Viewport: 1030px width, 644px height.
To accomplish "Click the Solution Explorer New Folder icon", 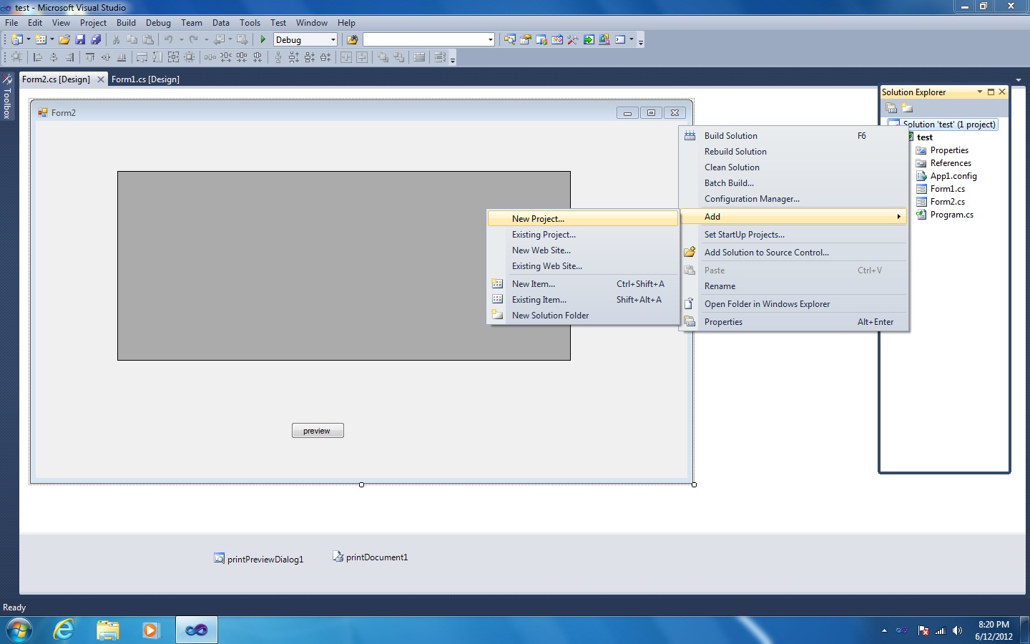I will pyautogui.click(x=907, y=108).
